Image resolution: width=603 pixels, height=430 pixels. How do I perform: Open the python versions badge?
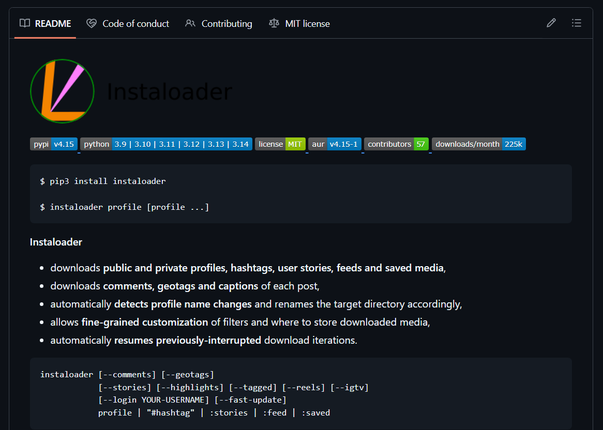[x=166, y=144]
